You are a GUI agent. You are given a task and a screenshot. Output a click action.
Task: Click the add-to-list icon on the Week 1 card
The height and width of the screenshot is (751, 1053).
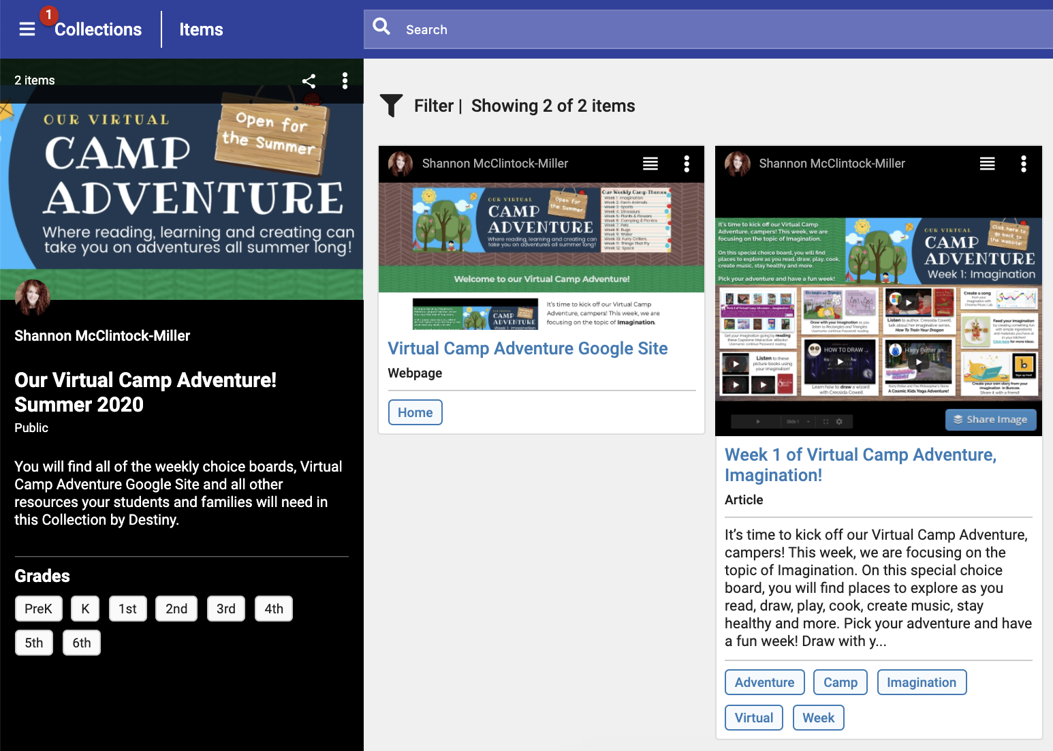click(986, 164)
